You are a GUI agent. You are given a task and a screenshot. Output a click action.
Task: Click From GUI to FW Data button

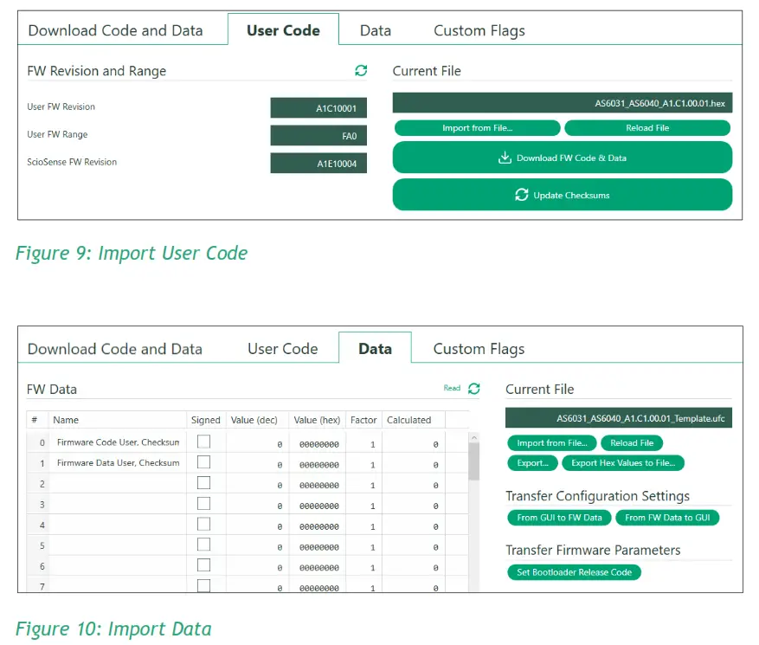(x=559, y=518)
